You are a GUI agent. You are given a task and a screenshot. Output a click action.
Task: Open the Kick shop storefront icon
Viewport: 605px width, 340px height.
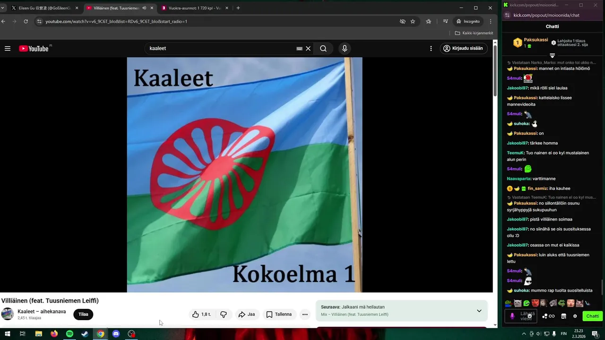(x=563, y=316)
